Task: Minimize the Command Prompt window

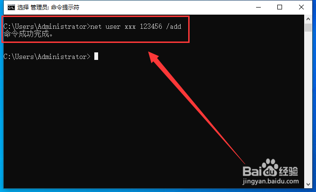Action: (258, 7)
